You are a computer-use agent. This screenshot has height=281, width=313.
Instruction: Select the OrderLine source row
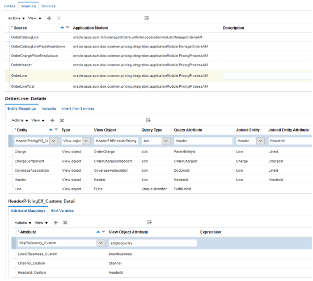pyautogui.click(x=158, y=76)
